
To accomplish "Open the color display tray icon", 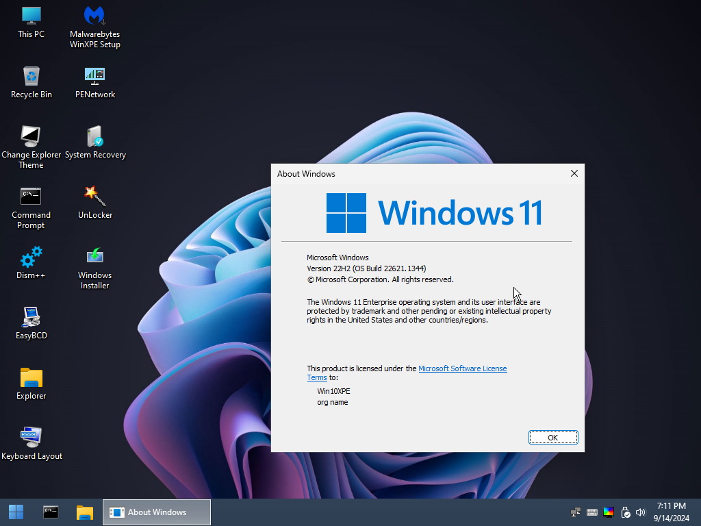I will click(609, 512).
